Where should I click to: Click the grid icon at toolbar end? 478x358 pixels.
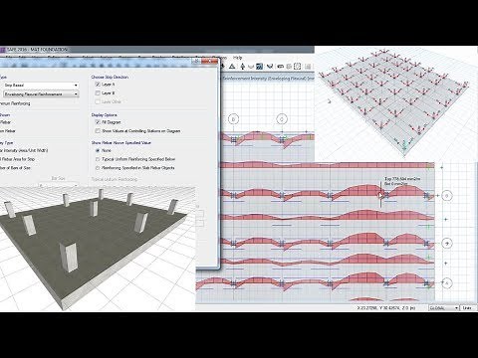tap(308, 67)
